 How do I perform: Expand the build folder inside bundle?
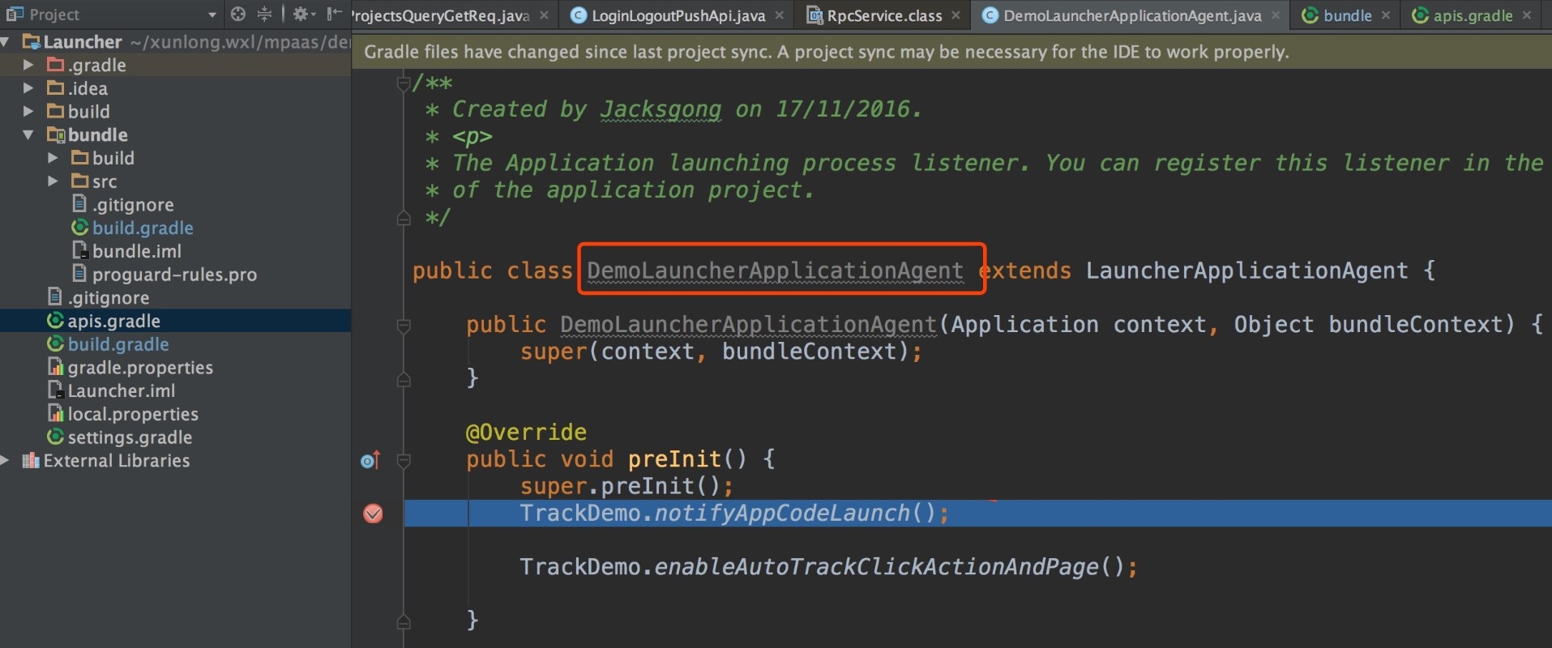53,158
